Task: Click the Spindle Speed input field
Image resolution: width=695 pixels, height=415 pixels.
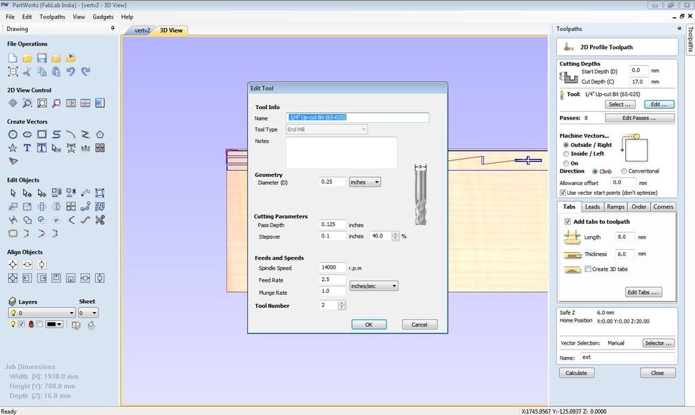Action: (x=332, y=267)
